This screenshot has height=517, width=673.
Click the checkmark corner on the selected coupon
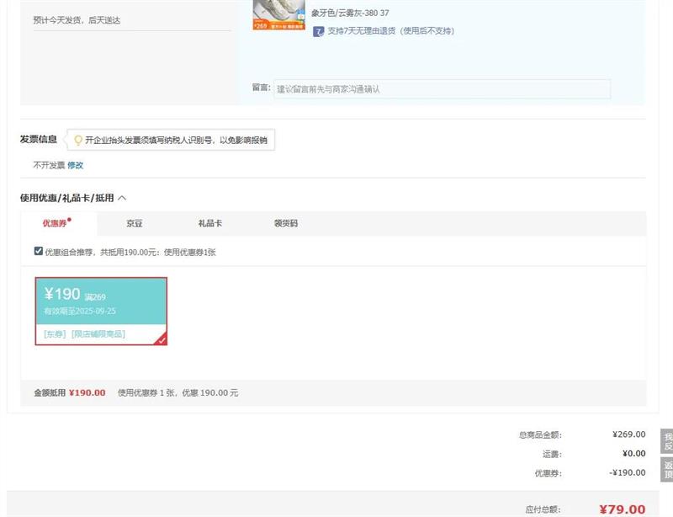pos(161,339)
